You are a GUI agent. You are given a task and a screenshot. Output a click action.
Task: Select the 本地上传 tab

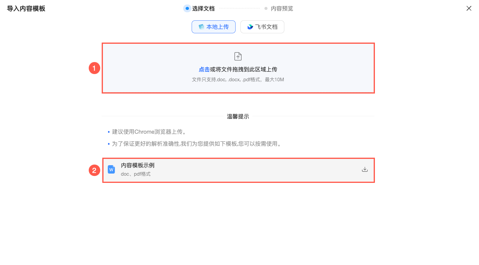point(213,27)
